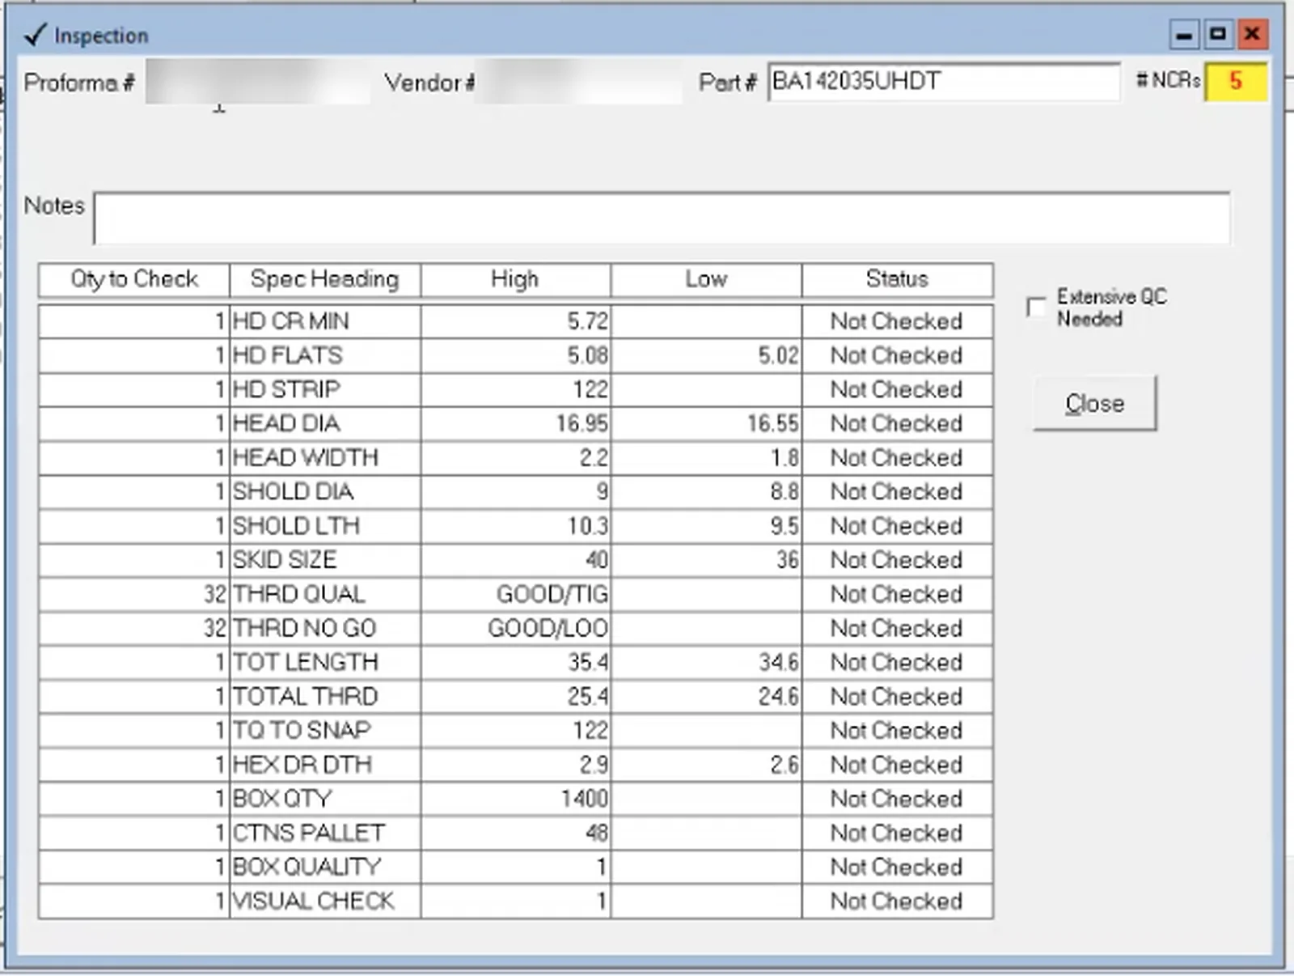Click the blurred Proforma # field
The image size is (1294, 976).
[258, 82]
